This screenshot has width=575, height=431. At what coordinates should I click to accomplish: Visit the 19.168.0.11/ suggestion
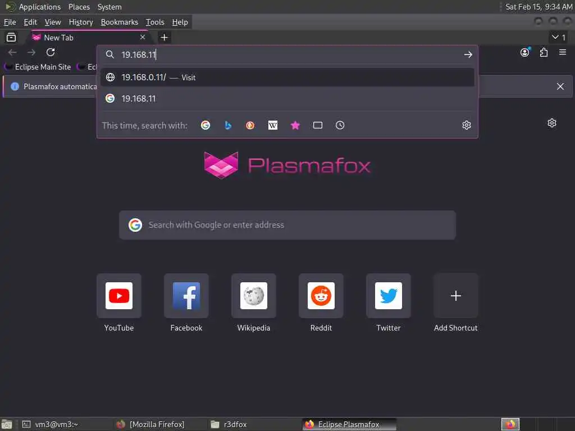(287, 77)
